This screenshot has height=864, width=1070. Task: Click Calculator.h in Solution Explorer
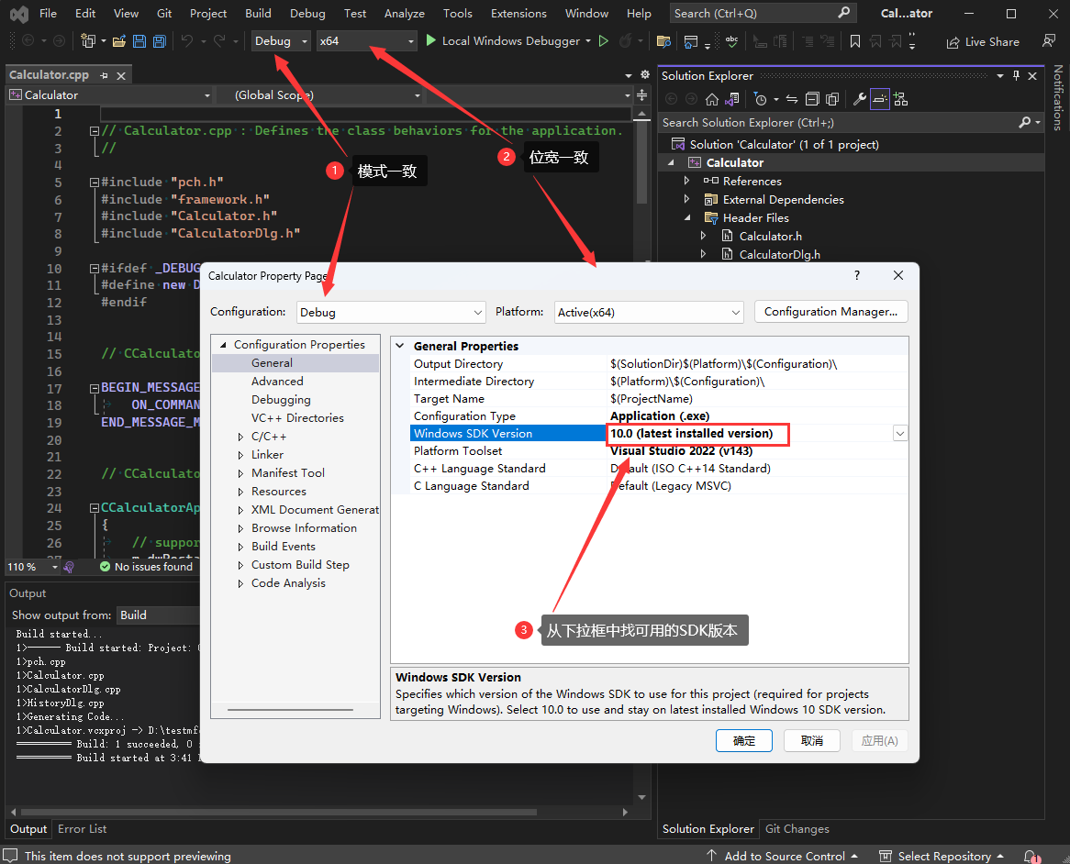coord(770,236)
